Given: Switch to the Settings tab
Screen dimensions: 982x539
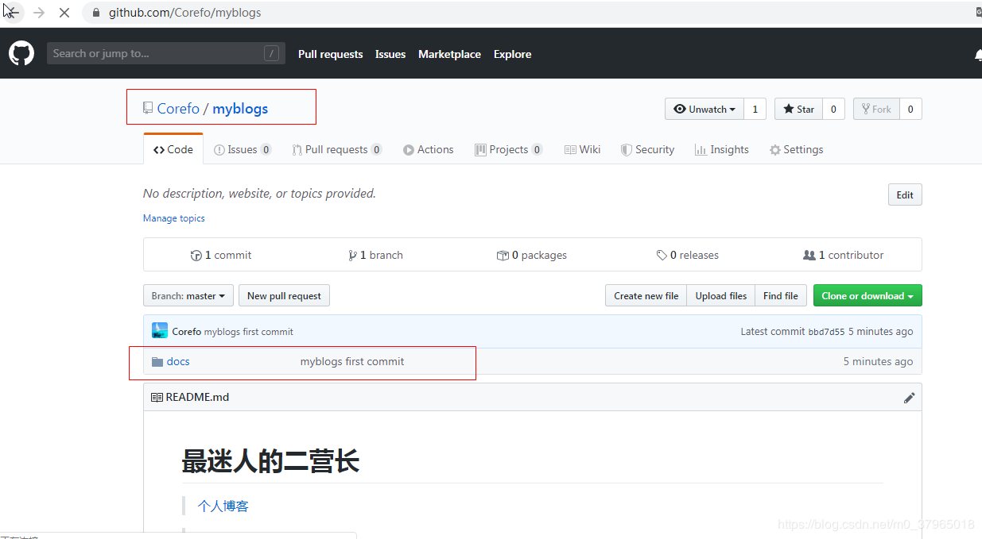Looking at the screenshot, I should 796,149.
